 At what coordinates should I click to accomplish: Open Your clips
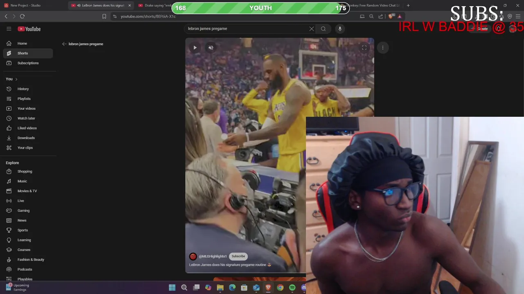28,147
